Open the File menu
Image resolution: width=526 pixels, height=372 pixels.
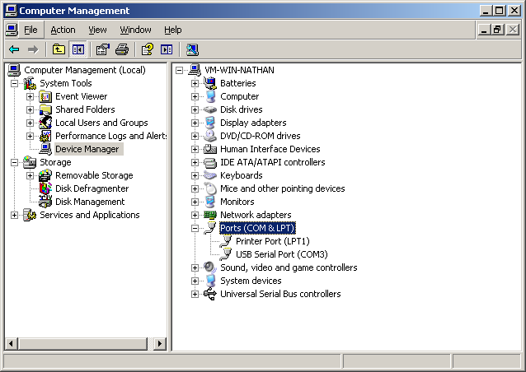(31, 30)
